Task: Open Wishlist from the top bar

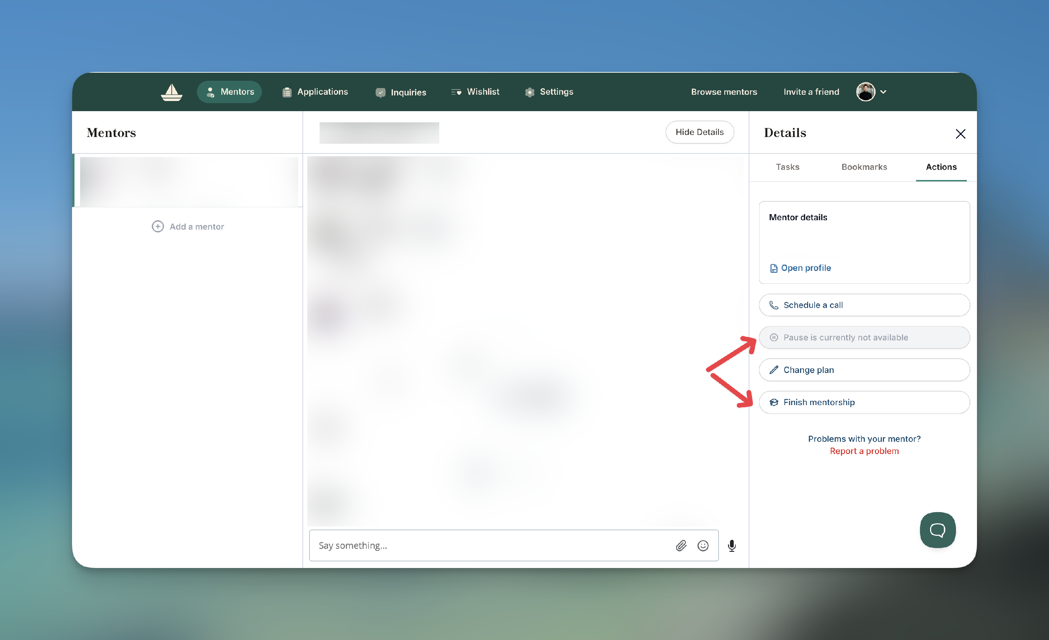Action: pos(475,92)
